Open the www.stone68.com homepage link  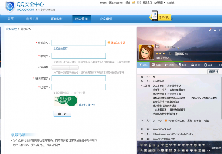[173, 134]
